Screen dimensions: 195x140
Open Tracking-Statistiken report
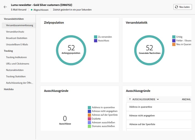[16, 77]
